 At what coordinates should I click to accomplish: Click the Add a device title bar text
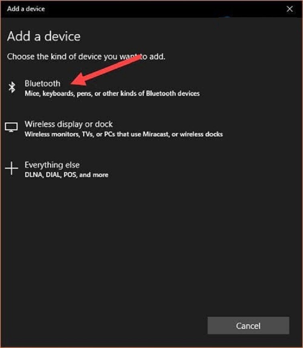point(26,9)
